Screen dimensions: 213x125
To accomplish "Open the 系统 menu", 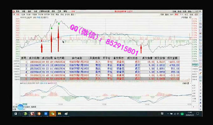I will tap(18, 11).
